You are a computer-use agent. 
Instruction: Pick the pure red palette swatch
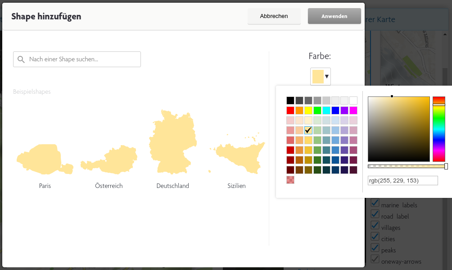click(290, 110)
